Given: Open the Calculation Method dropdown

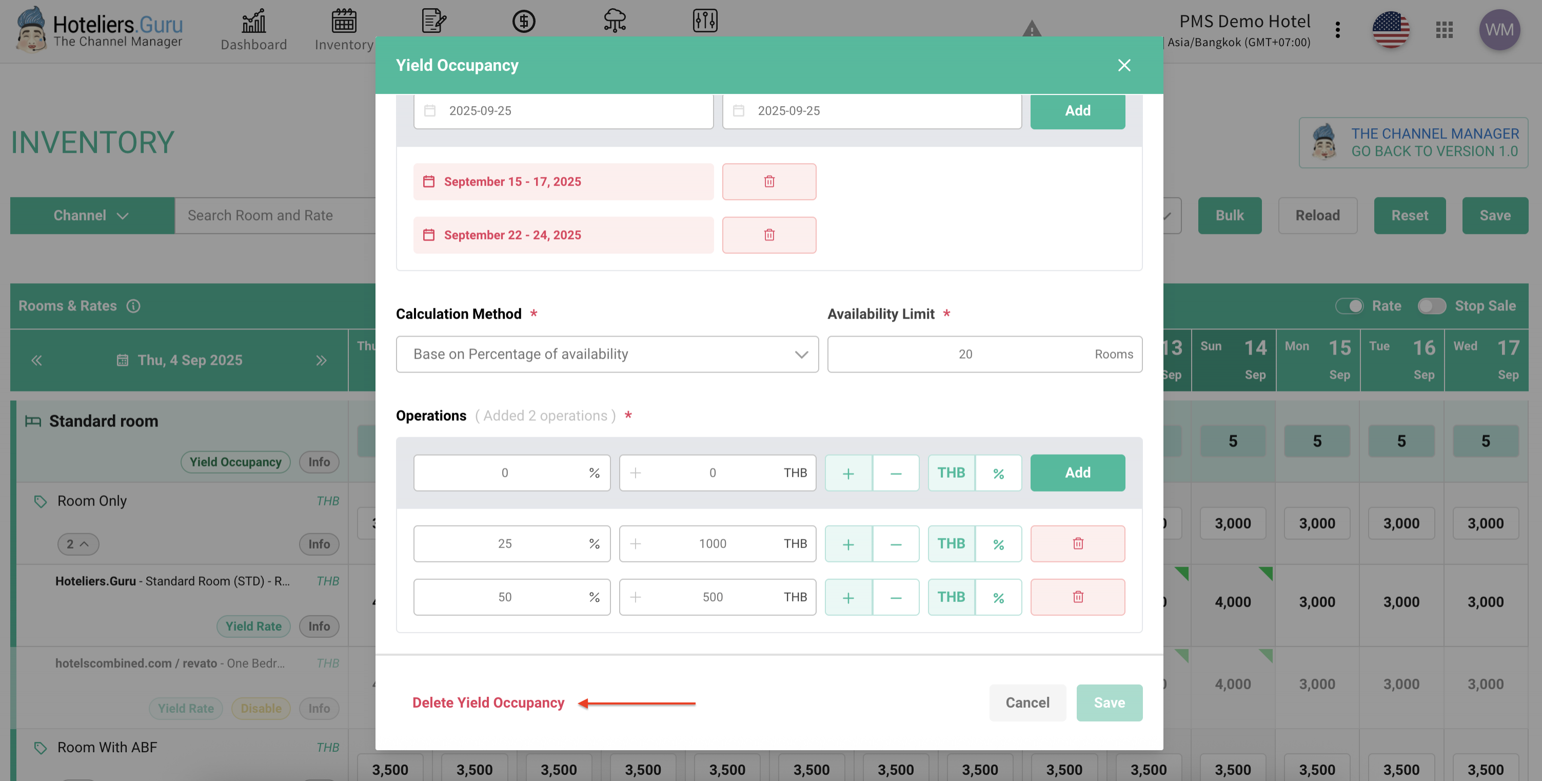Looking at the screenshot, I should click(606, 354).
